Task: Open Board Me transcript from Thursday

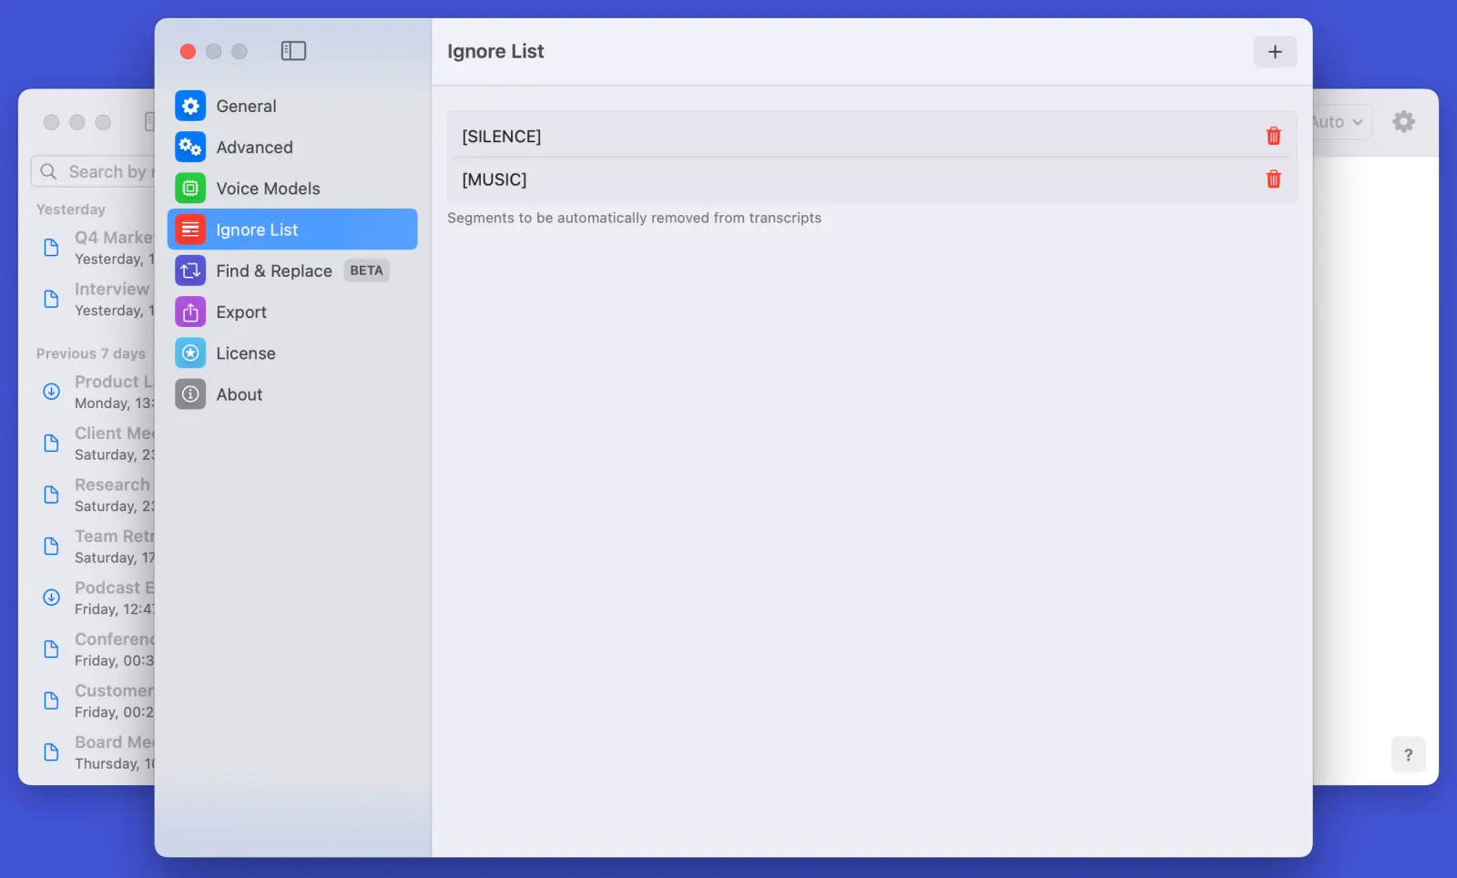Action: click(x=95, y=752)
